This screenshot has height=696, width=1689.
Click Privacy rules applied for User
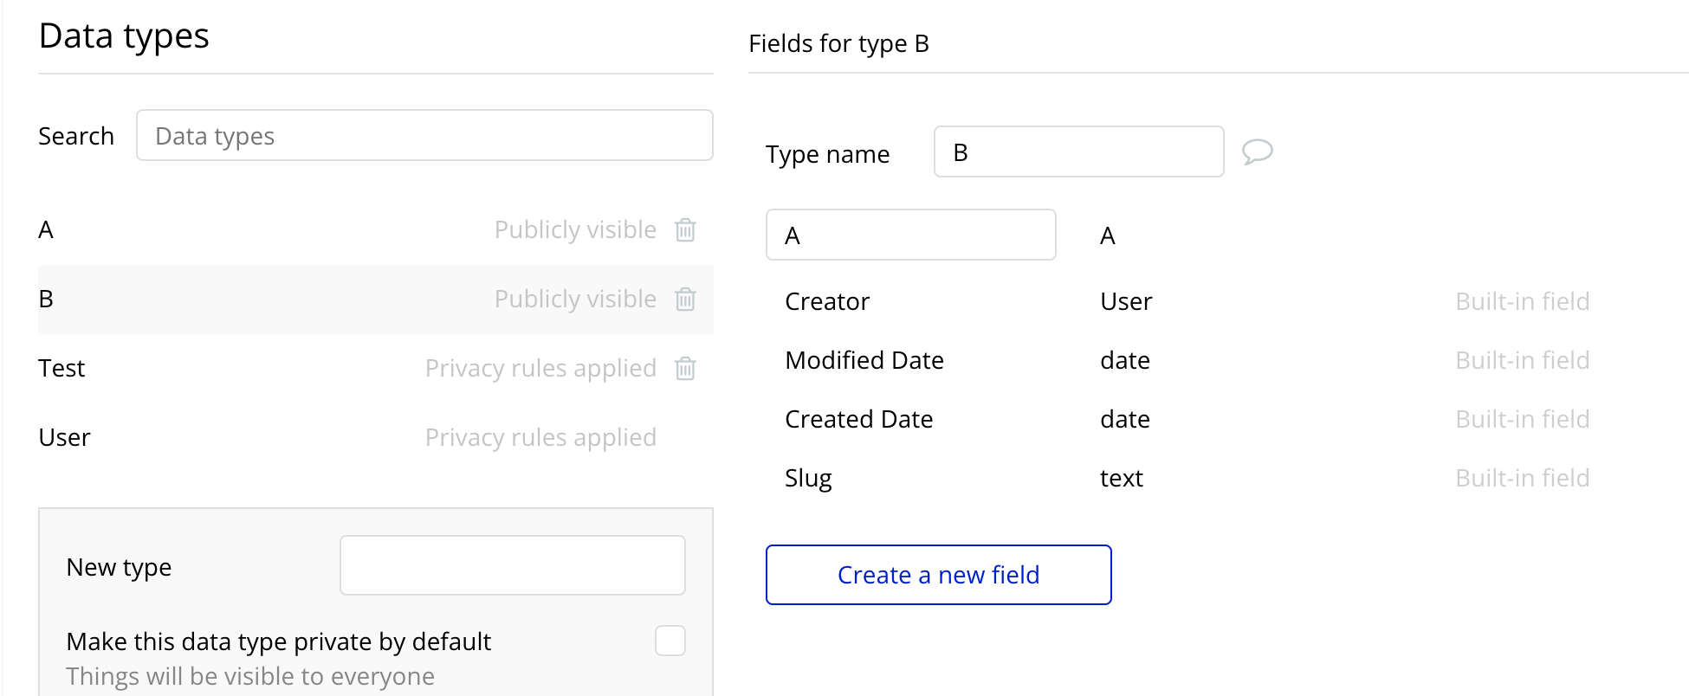pyautogui.click(x=540, y=438)
